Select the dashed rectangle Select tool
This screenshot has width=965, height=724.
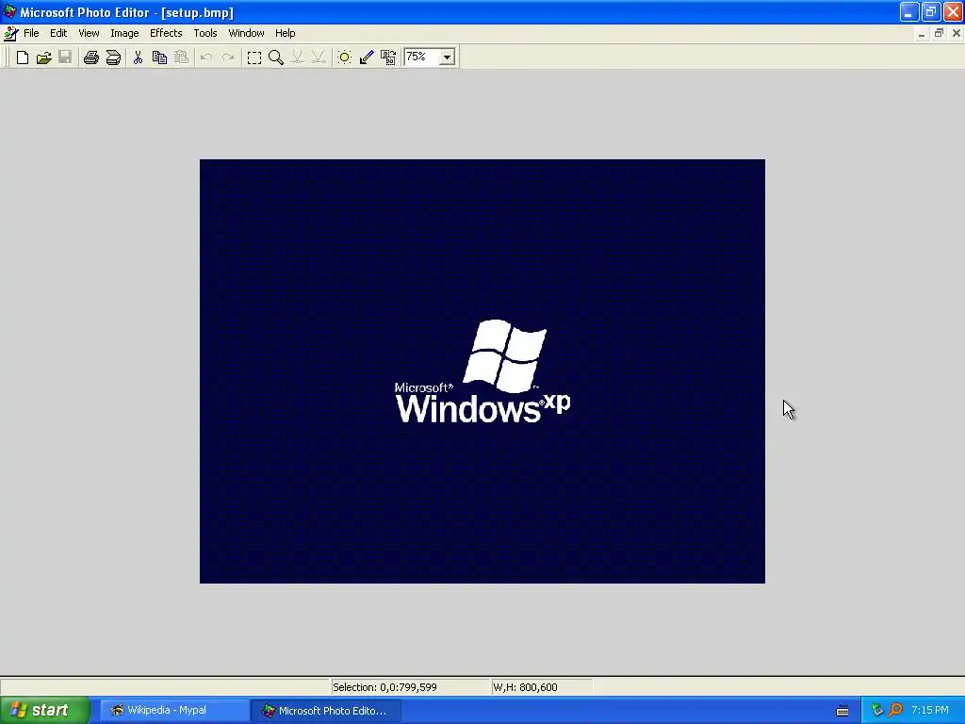pos(254,58)
